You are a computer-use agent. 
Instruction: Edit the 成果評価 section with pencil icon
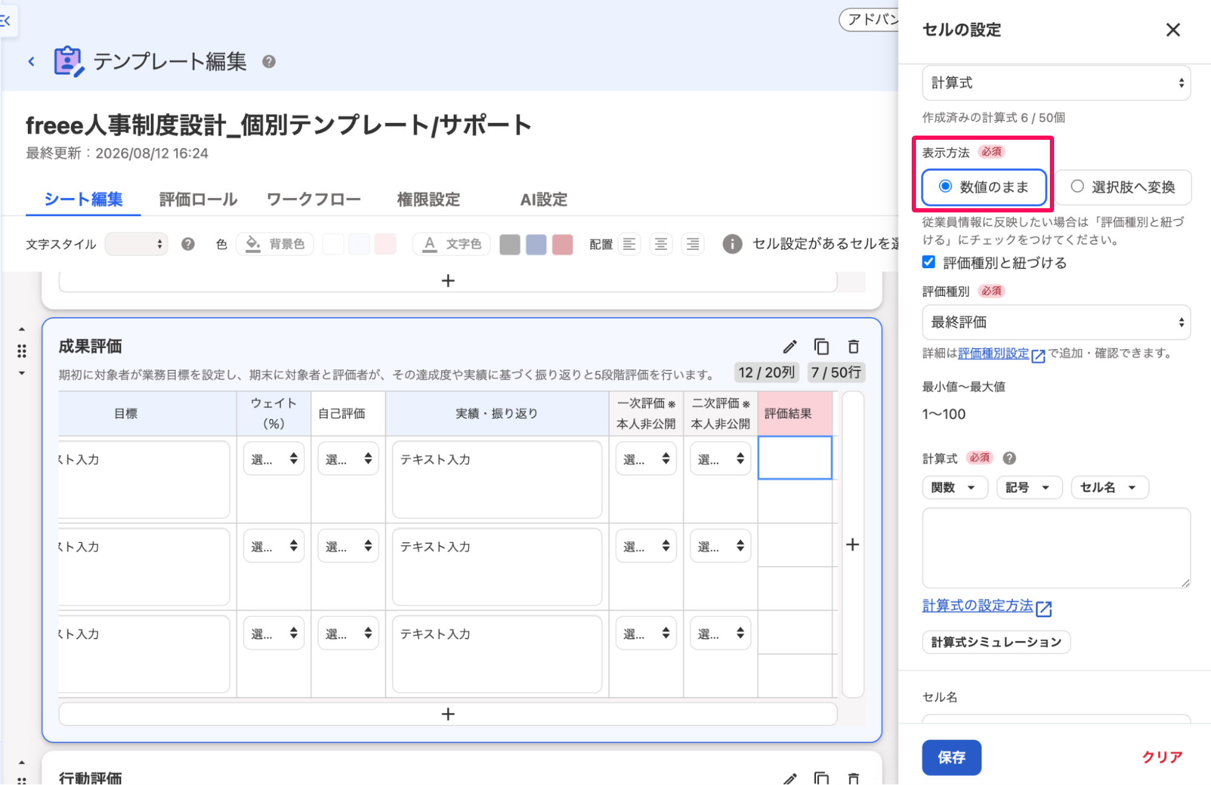[x=789, y=347]
